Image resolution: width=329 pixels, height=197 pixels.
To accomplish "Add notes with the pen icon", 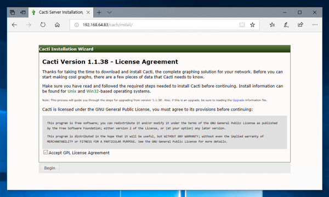I will 286,25.
